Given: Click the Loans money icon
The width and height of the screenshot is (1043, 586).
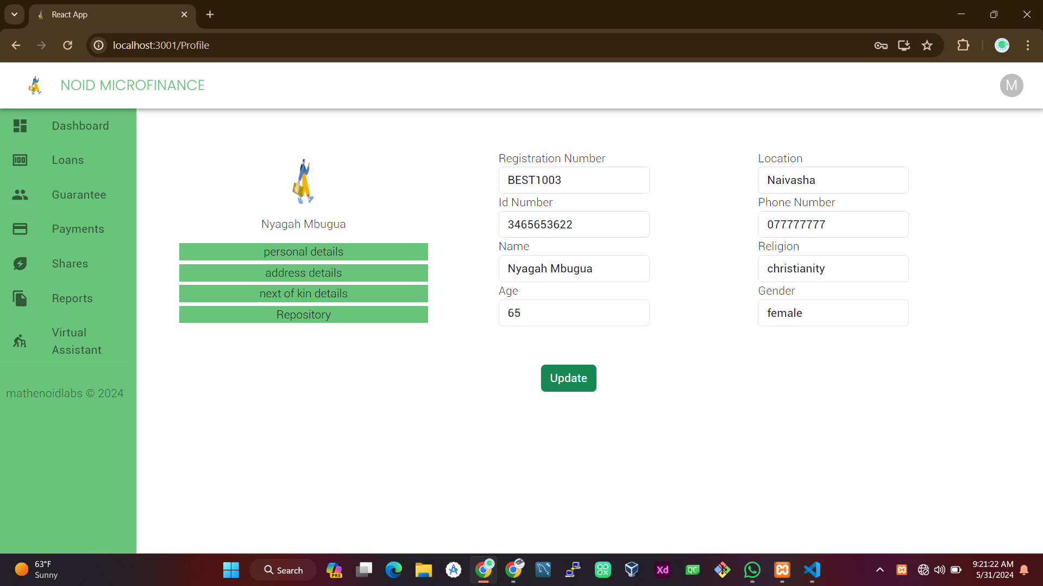Looking at the screenshot, I should tap(20, 160).
